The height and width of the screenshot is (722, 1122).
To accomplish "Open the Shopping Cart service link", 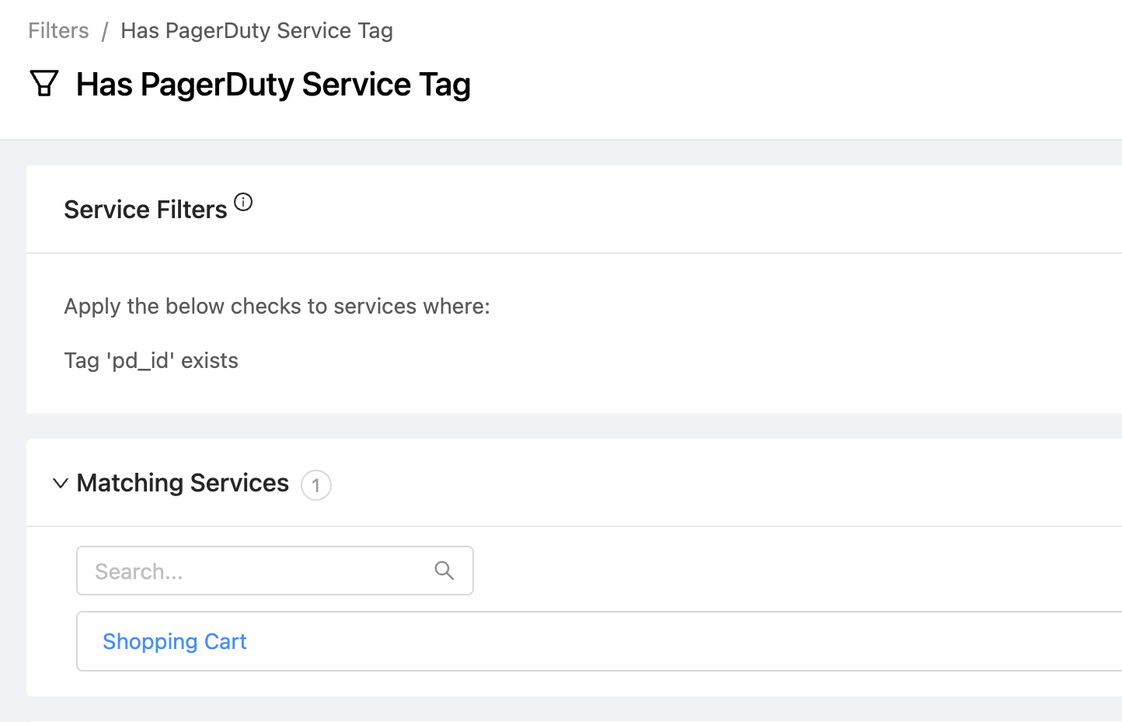I will [175, 642].
